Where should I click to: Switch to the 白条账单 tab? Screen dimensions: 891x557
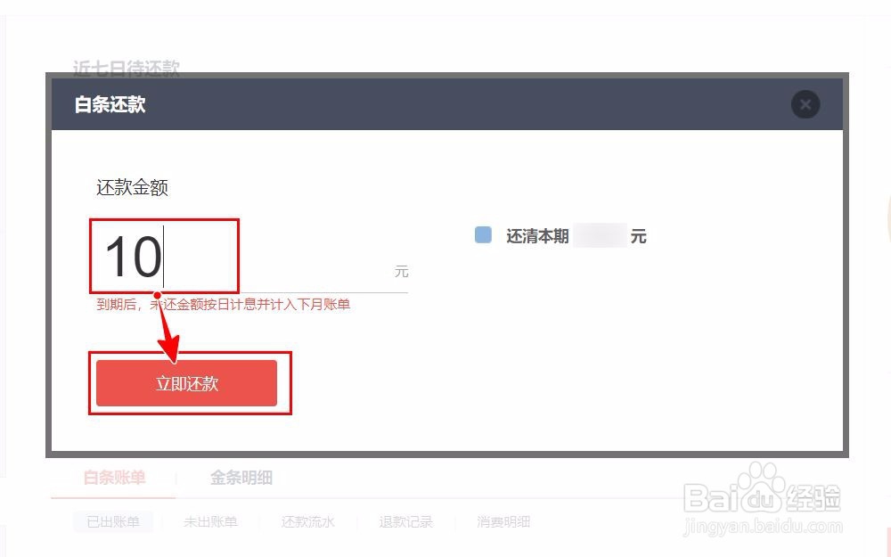tap(114, 478)
